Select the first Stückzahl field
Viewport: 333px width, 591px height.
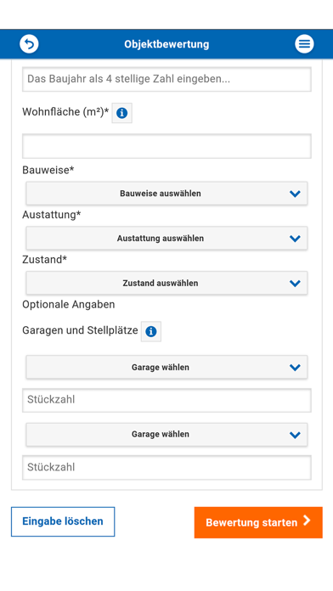[x=166, y=400]
